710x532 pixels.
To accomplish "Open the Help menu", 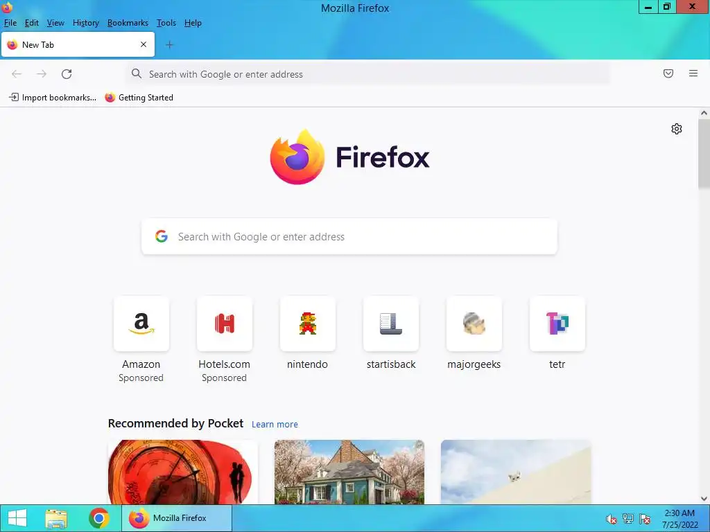I will tap(193, 23).
